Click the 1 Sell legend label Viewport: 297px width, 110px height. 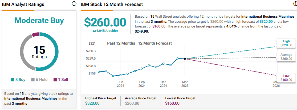(x=63, y=80)
